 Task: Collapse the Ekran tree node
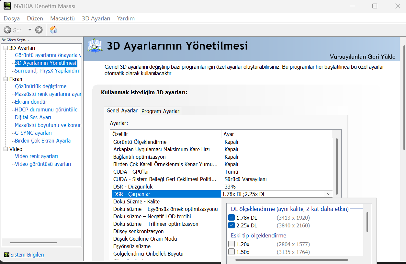click(x=6, y=79)
